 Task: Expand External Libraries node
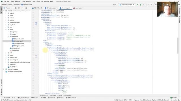pos(4,69)
